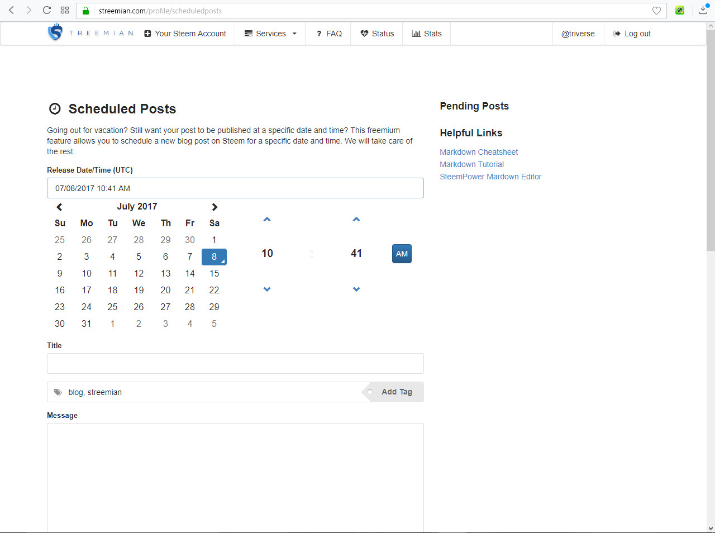
Task: Bookmark page with heart icon
Action: (x=656, y=11)
